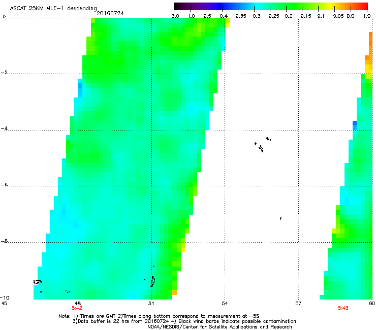Screen dimensions: 376x330
Task: Click the longitude label '57'
Action: tap(298, 304)
